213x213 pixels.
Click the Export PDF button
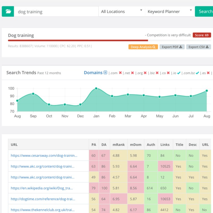pyautogui.click(x=172, y=47)
